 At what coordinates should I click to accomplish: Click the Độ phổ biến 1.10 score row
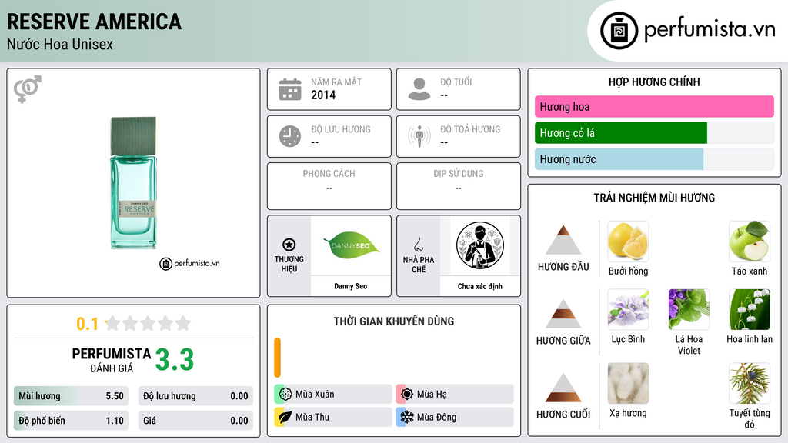71,421
